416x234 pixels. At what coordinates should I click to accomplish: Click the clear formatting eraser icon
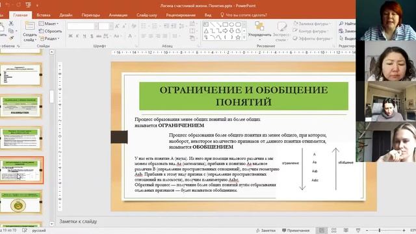(x=134, y=26)
